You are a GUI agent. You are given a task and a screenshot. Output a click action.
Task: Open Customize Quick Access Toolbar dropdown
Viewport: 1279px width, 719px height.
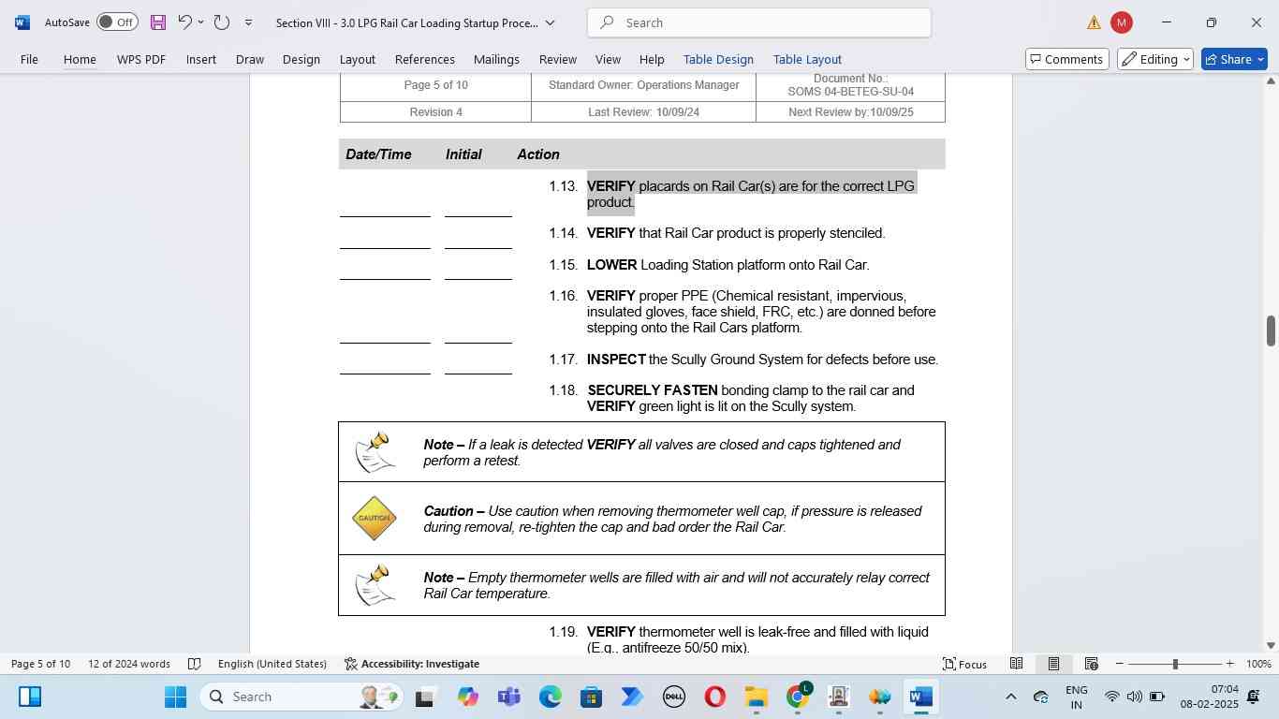(x=248, y=22)
